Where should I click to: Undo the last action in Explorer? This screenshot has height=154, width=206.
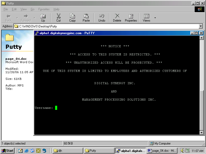click(x=102, y=18)
